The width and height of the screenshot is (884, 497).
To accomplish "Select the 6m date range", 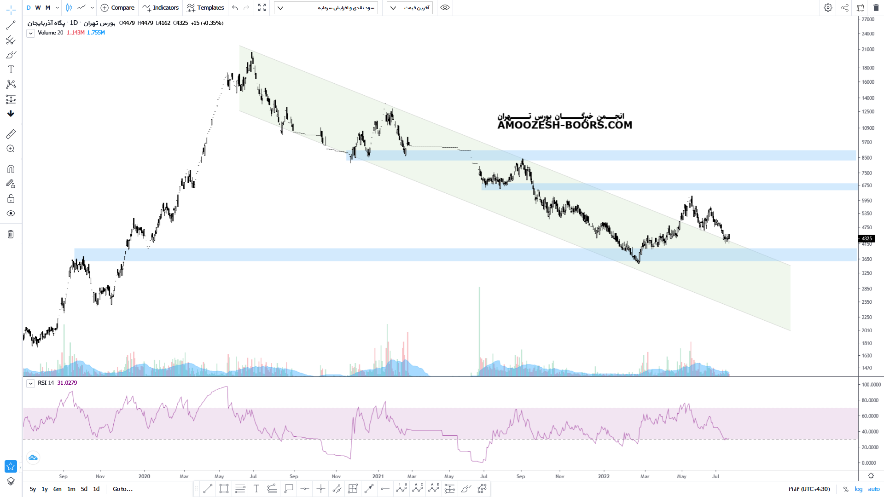I will [x=57, y=489].
